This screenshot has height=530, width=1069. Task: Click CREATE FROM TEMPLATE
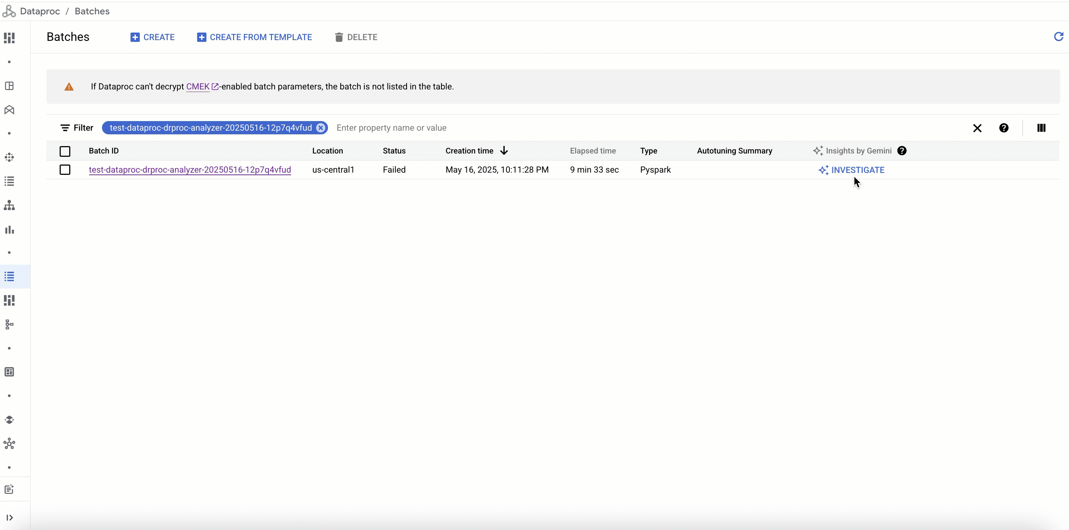[x=254, y=37]
